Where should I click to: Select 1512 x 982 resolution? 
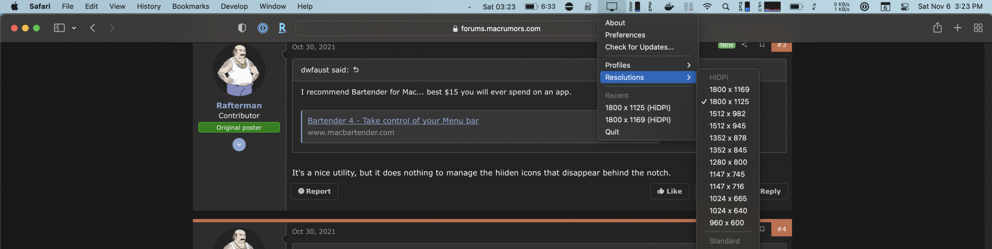click(728, 114)
